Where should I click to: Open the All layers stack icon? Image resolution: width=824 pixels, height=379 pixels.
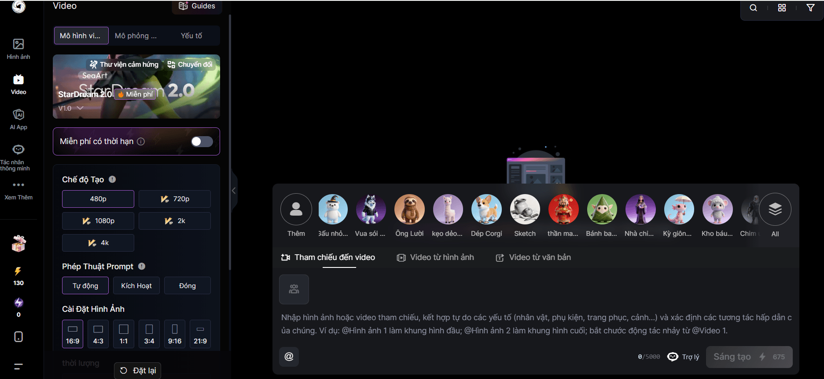point(775,209)
